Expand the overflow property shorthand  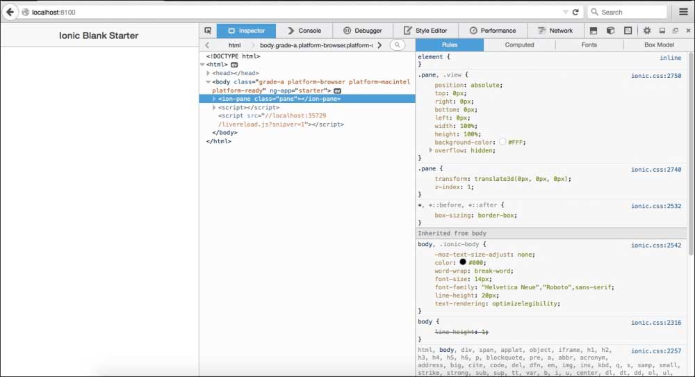(x=431, y=150)
